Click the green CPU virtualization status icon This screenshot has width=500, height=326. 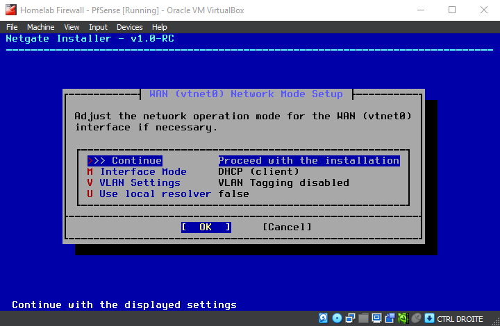(403, 318)
